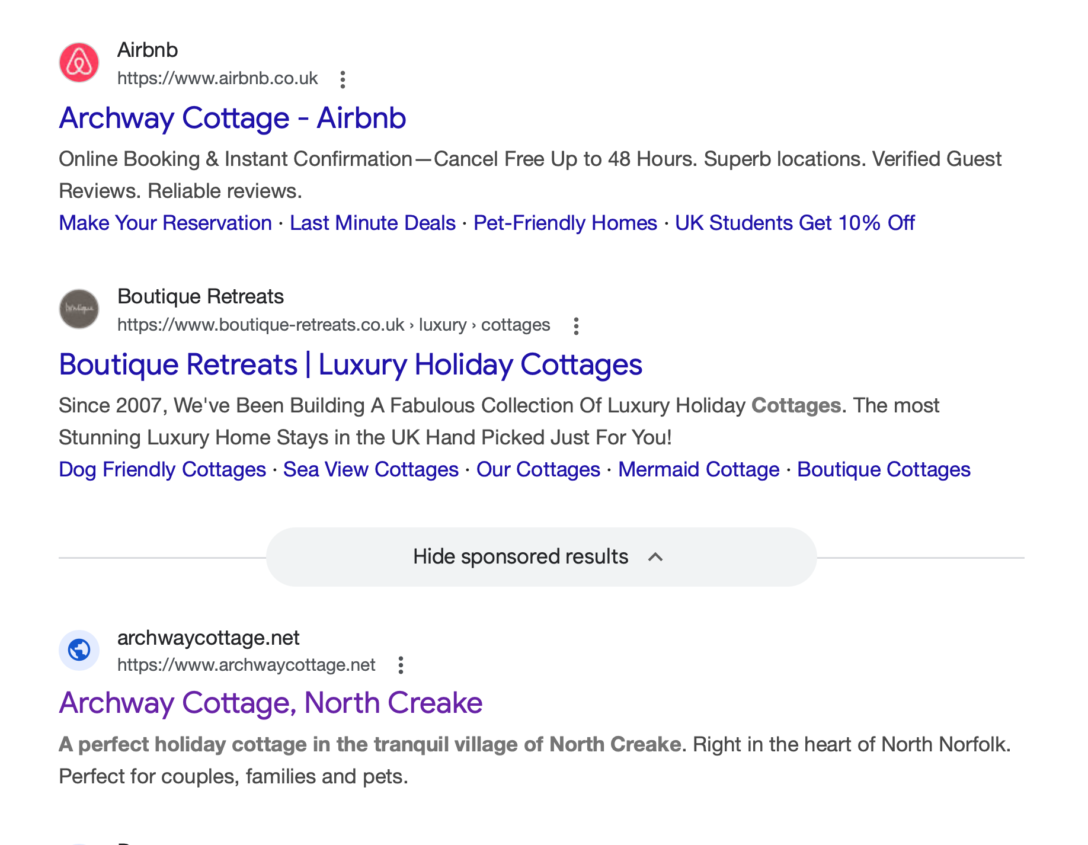Open Dog Friendly Cottages sitelink
The image size is (1088, 845).
click(x=162, y=469)
